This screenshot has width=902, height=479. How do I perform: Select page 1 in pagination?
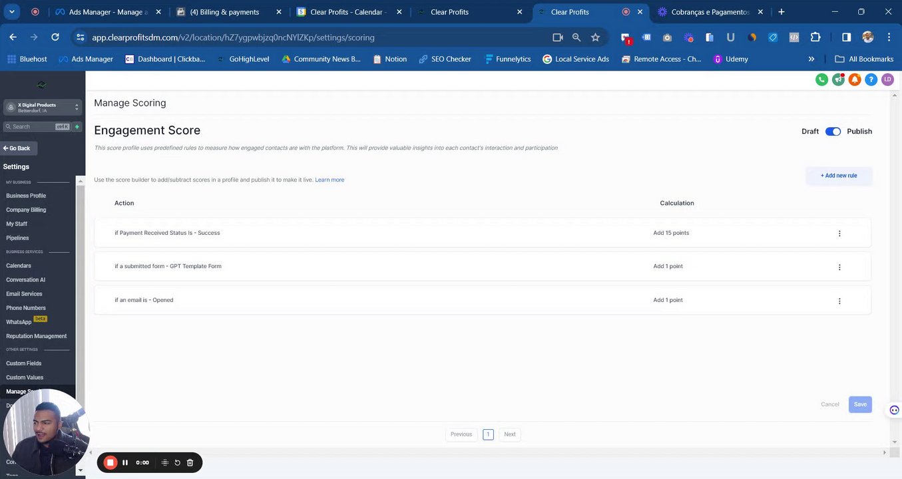pos(488,434)
